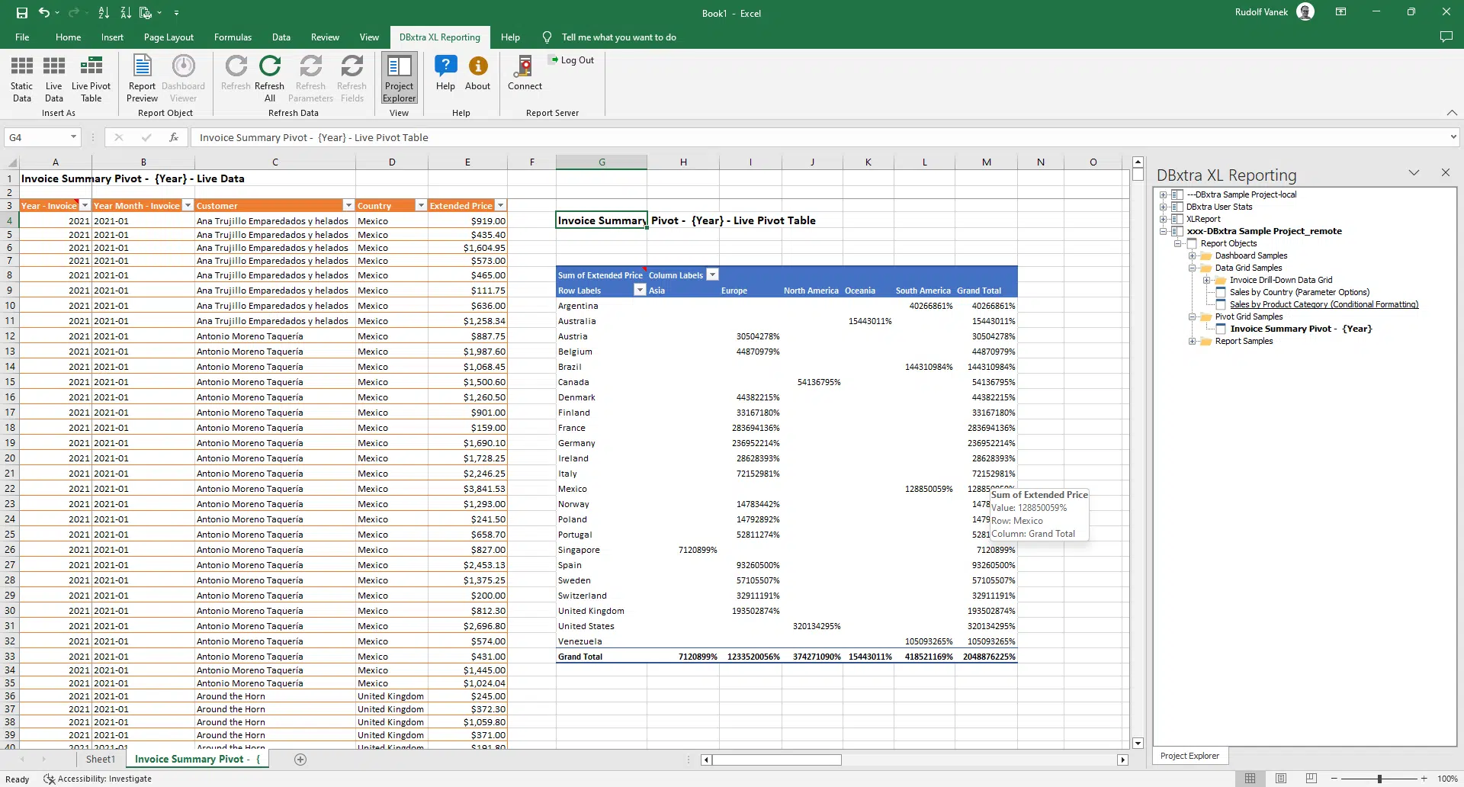This screenshot has height=787, width=1464.
Task: Switch to Page Break Preview in status bar
Action: click(x=1311, y=779)
